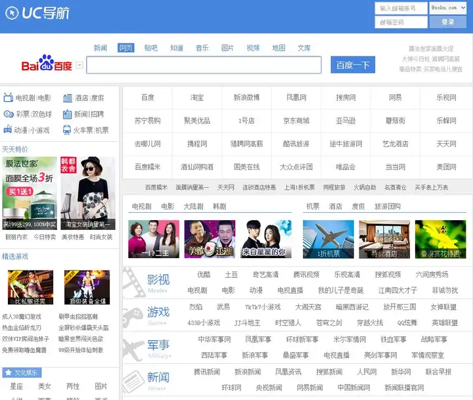Open the 腾讯新闻 link
Screen dimensions: 473x400
[x=207, y=372]
